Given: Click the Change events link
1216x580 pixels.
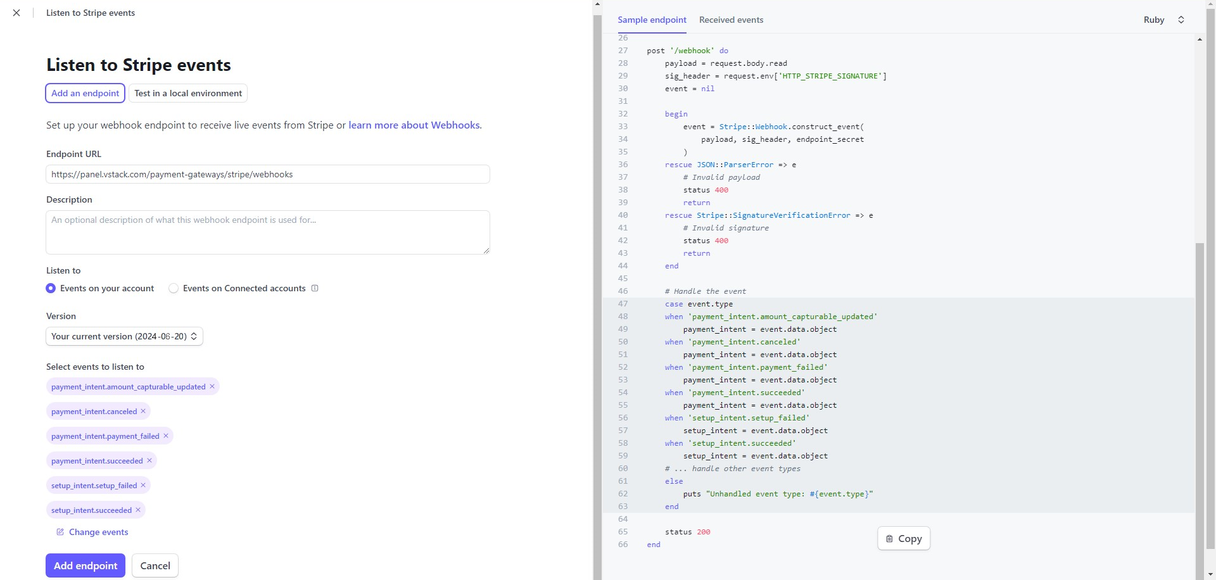Looking at the screenshot, I should [98, 532].
